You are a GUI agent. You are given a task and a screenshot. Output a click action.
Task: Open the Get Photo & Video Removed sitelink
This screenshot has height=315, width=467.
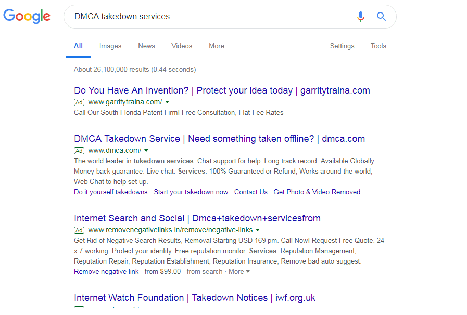tap(317, 192)
